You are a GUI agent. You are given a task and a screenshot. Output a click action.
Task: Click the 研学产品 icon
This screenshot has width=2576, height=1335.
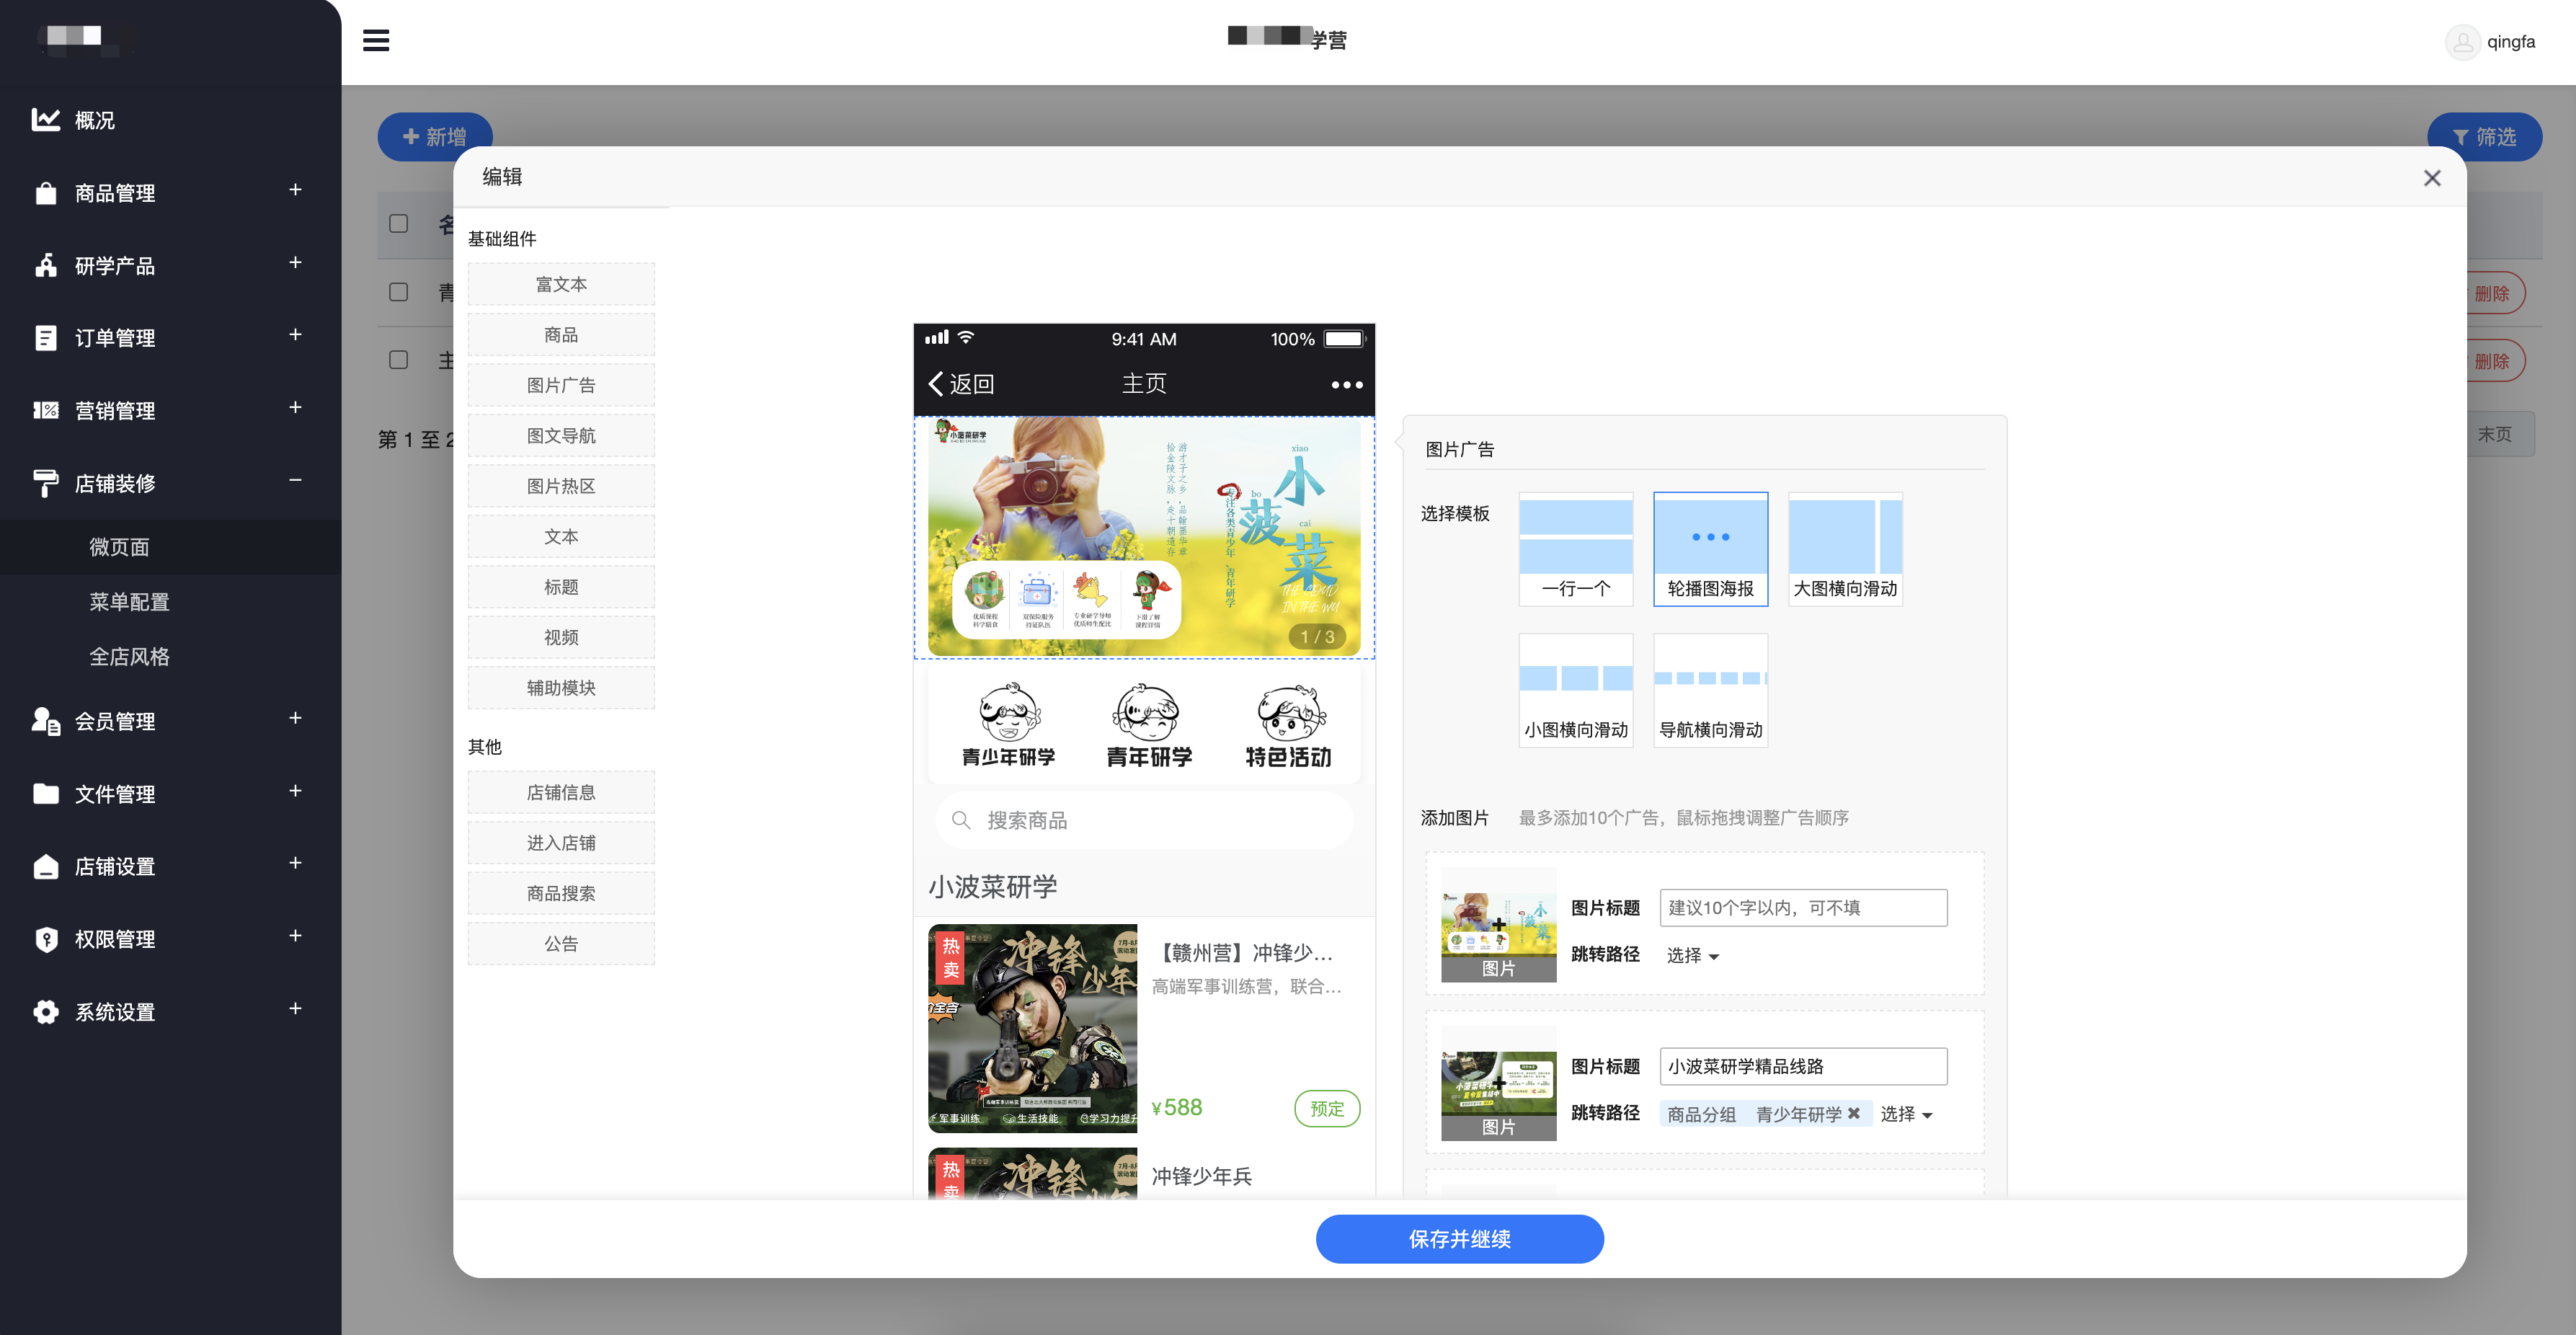(x=46, y=265)
